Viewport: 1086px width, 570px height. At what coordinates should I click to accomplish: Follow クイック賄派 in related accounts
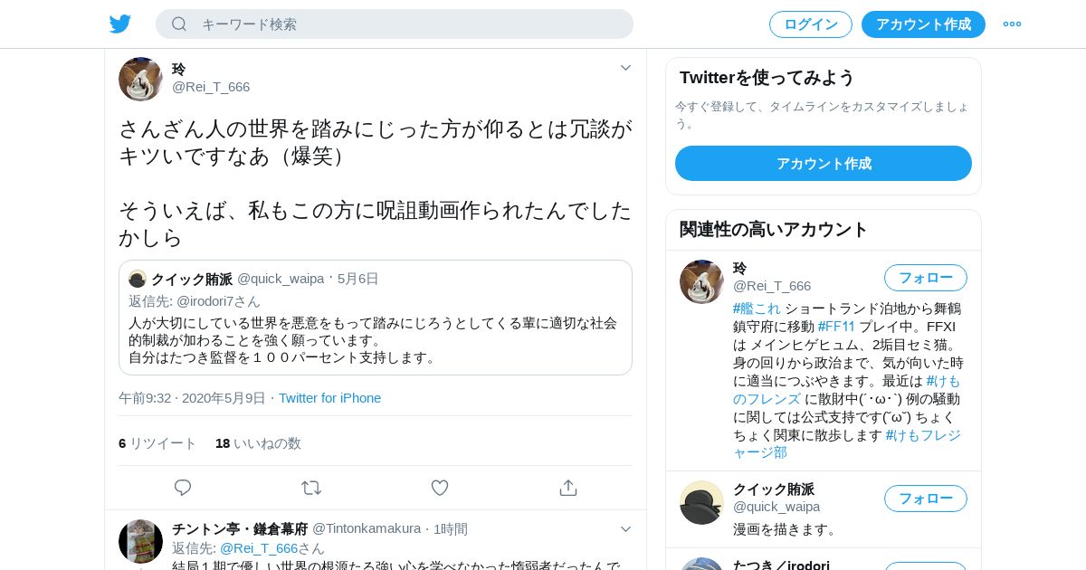(926, 499)
